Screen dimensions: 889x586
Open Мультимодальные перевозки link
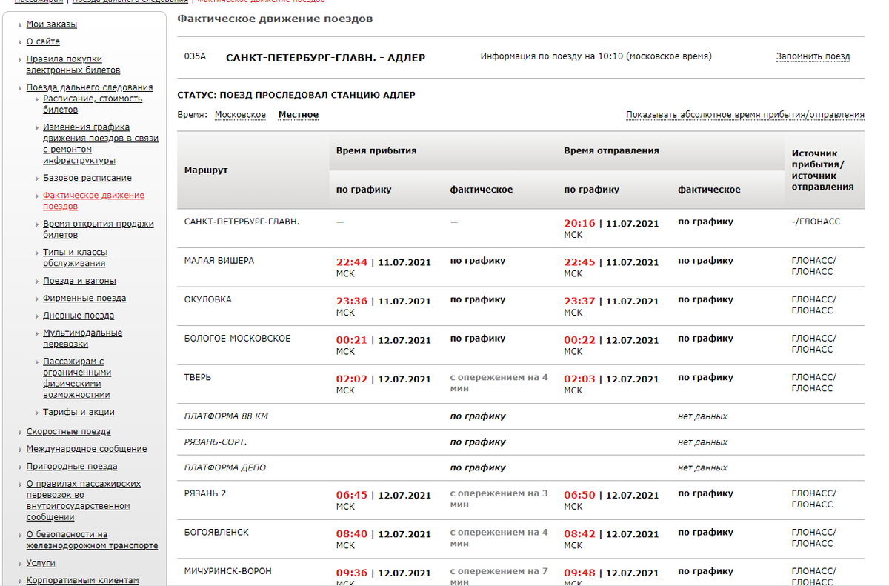(x=82, y=339)
